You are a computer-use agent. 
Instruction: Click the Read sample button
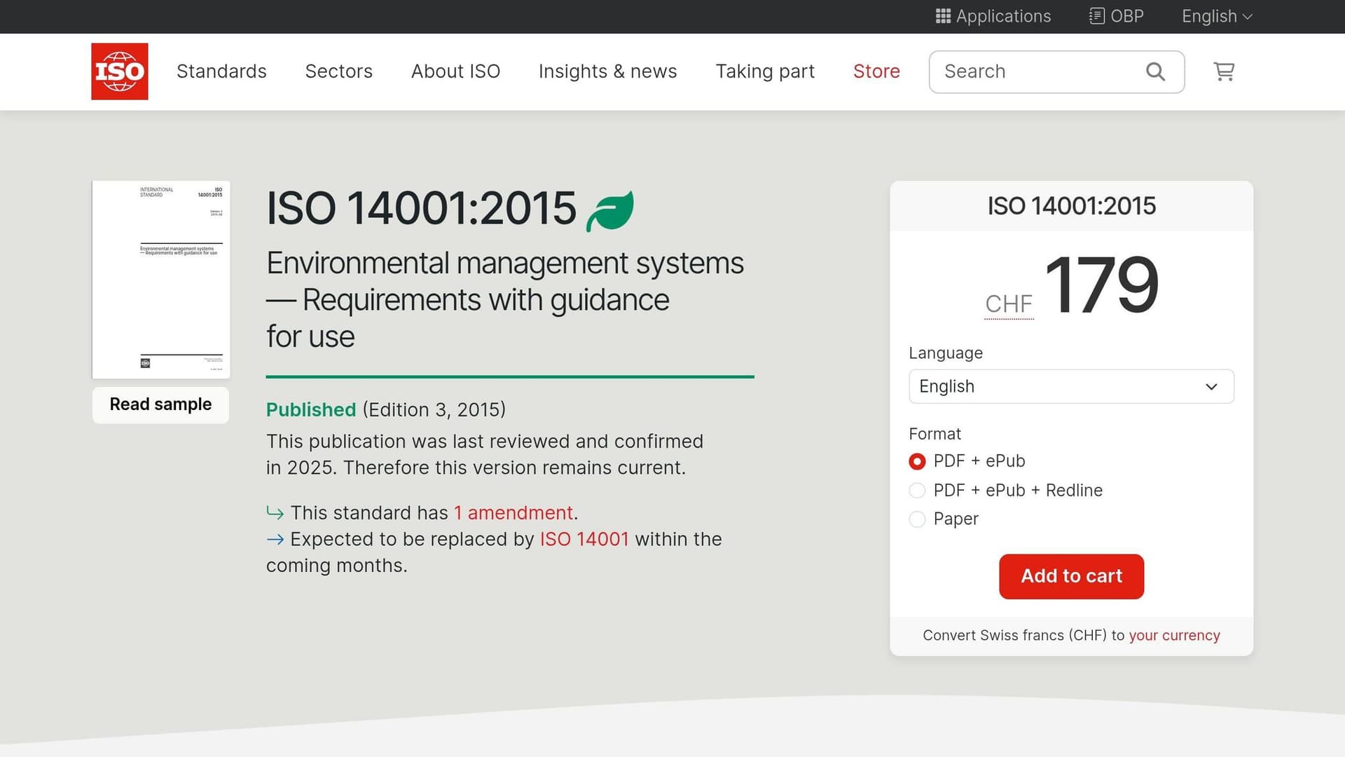[x=160, y=404]
